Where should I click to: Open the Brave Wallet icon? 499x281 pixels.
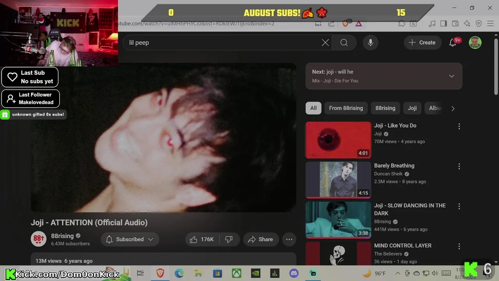tap(455, 23)
